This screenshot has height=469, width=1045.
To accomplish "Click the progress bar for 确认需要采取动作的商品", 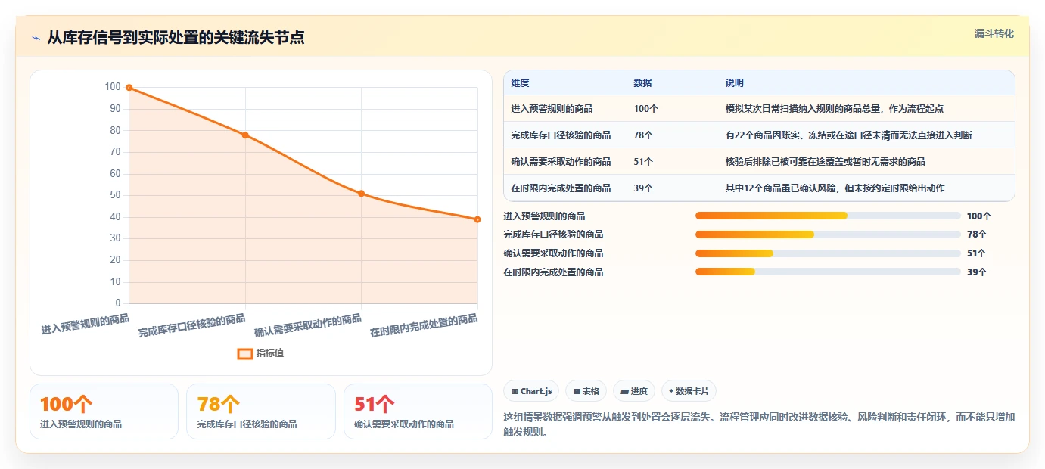I will [x=828, y=253].
